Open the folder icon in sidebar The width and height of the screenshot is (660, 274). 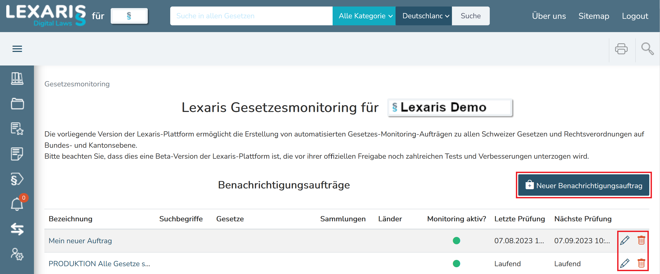(x=17, y=104)
